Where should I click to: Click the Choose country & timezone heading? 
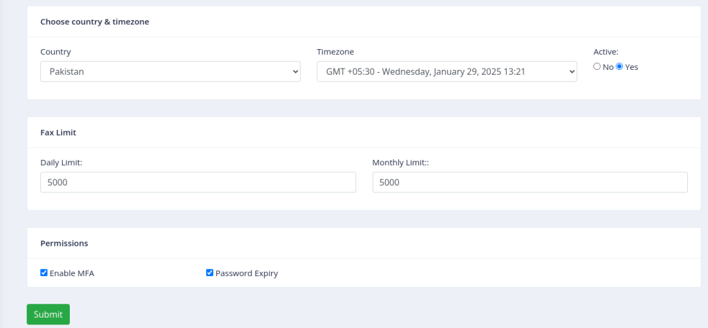click(95, 21)
